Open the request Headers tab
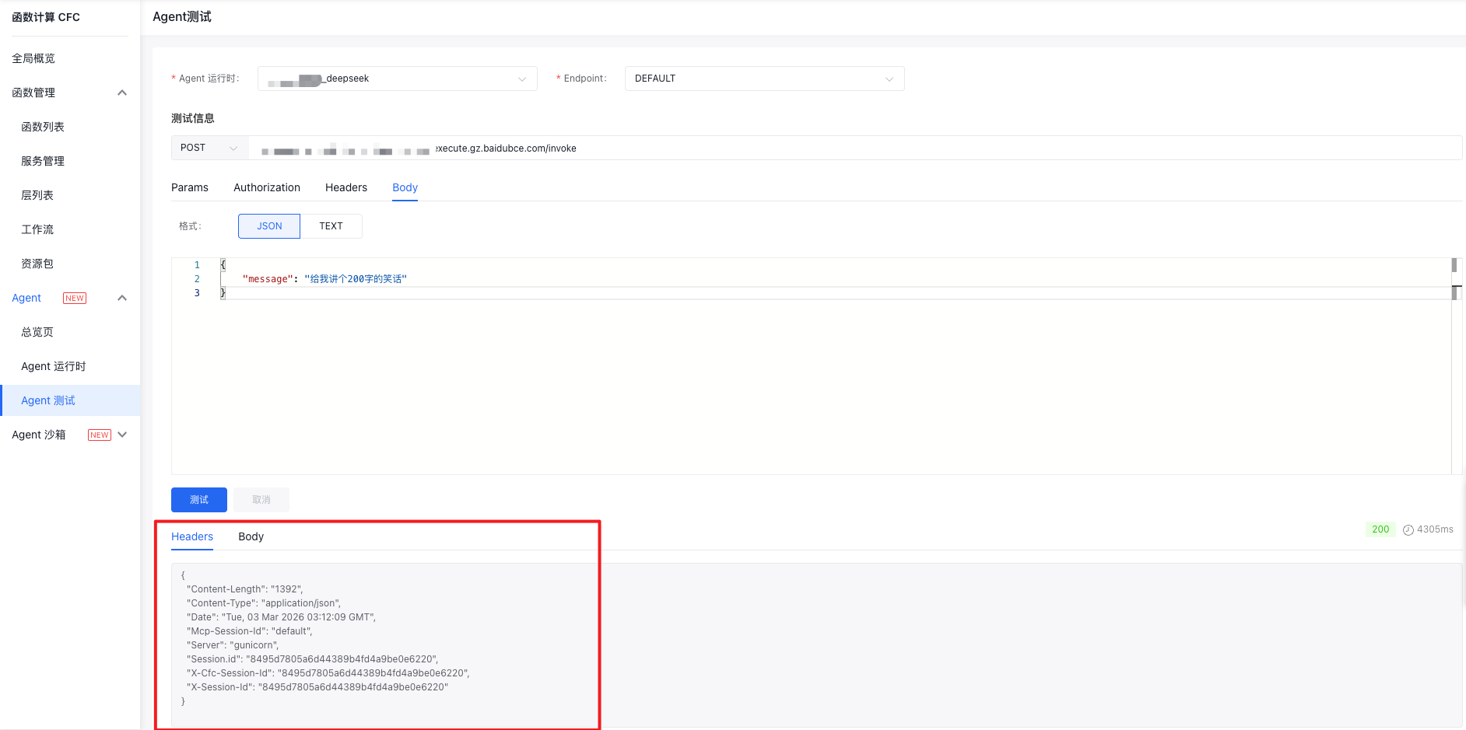The width and height of the screenshot is (1466, 730). pos(346,187)
